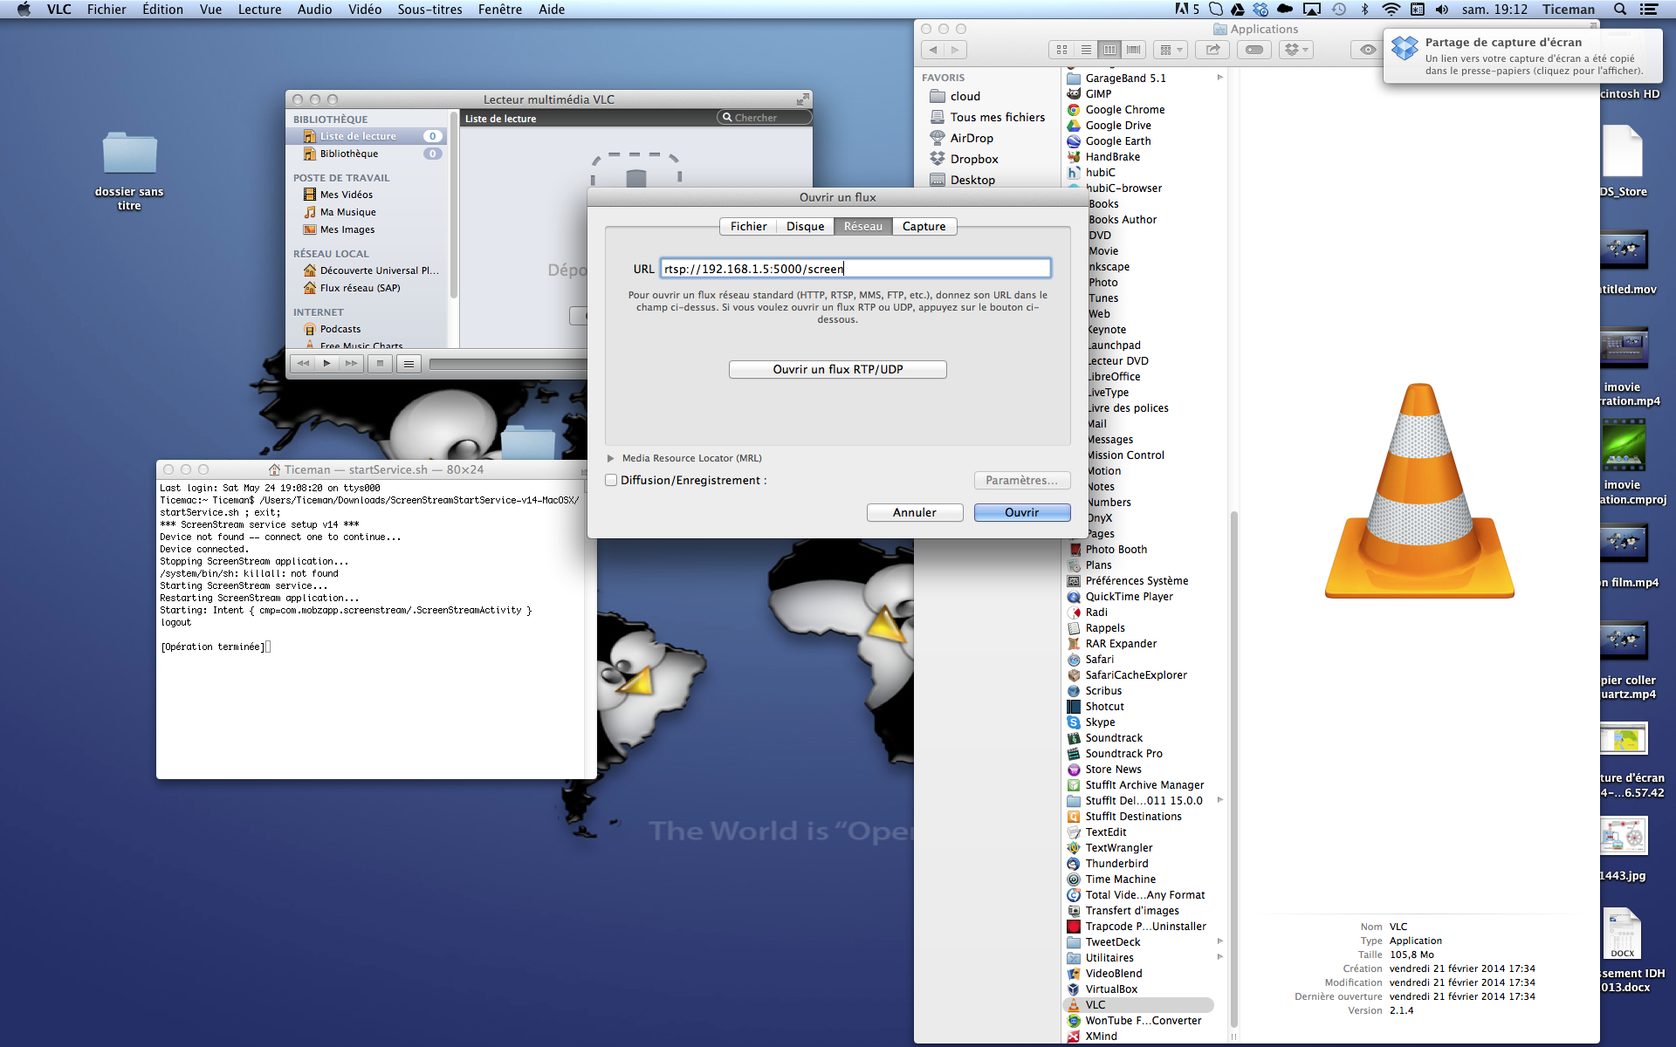Select Flux réseau (SAP) entry
This screenshot has width=1676, height=1047.
pos(360,288)
